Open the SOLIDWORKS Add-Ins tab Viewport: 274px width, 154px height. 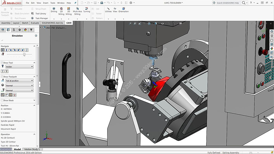click(x=53, y=23)
